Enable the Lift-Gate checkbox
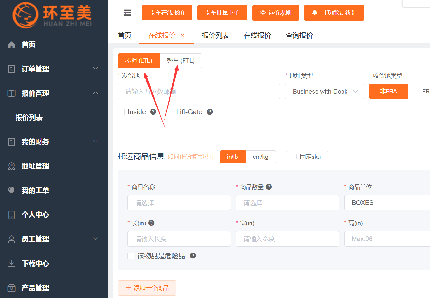This screenshot has height=298, width=430. pos(170,112)
